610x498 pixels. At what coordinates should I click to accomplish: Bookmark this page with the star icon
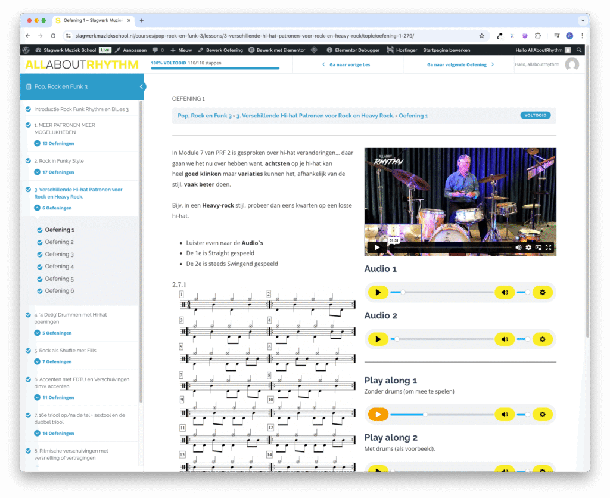pyautogui.click(x=481, y=36)
